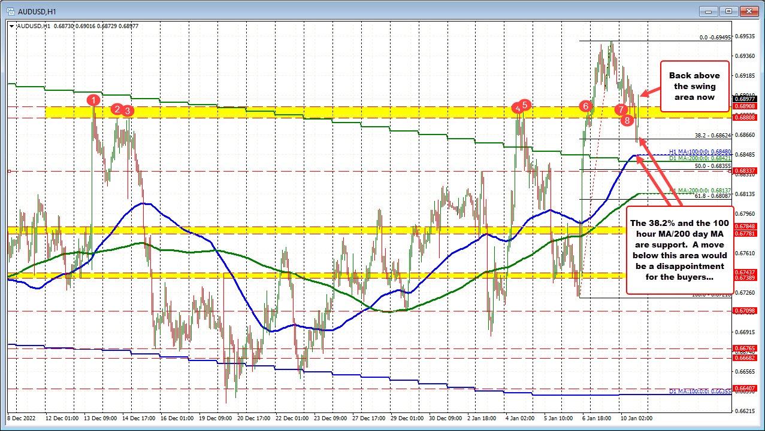Maximize the AUDUSD chart window
765x431 pixels.
tap(728, 10)
